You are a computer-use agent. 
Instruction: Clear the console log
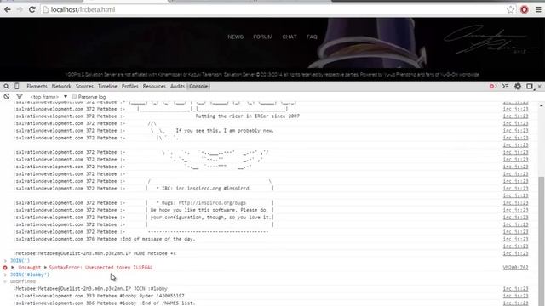click(x=6, y=96)
